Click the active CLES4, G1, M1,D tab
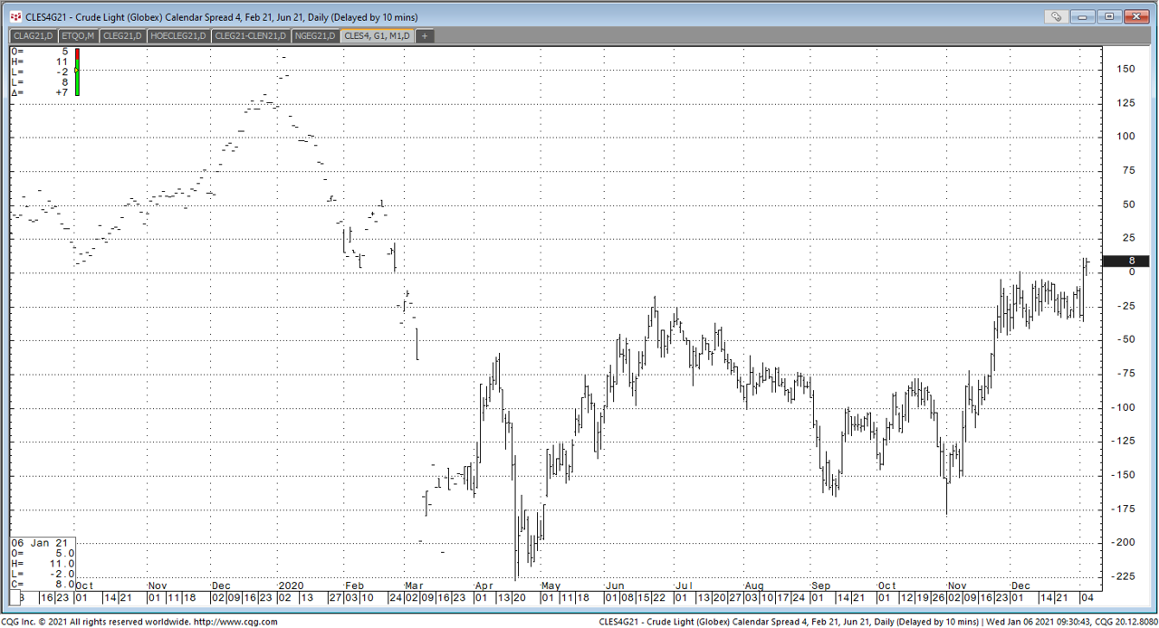Viewport: 1159px width, 628px height. tap(378, 36)
